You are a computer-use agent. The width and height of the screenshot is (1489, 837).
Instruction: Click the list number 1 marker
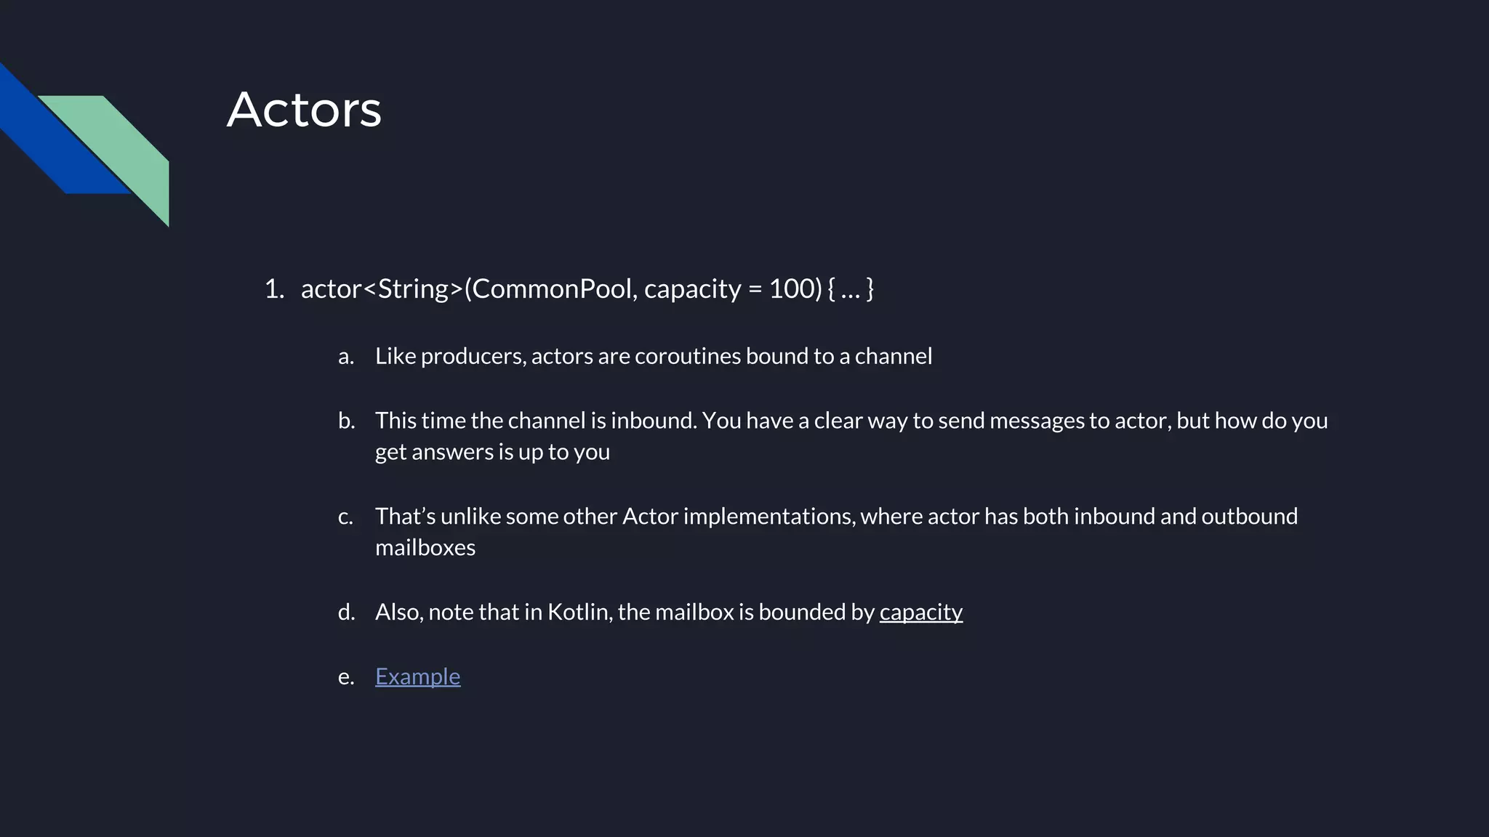[274, 289]
